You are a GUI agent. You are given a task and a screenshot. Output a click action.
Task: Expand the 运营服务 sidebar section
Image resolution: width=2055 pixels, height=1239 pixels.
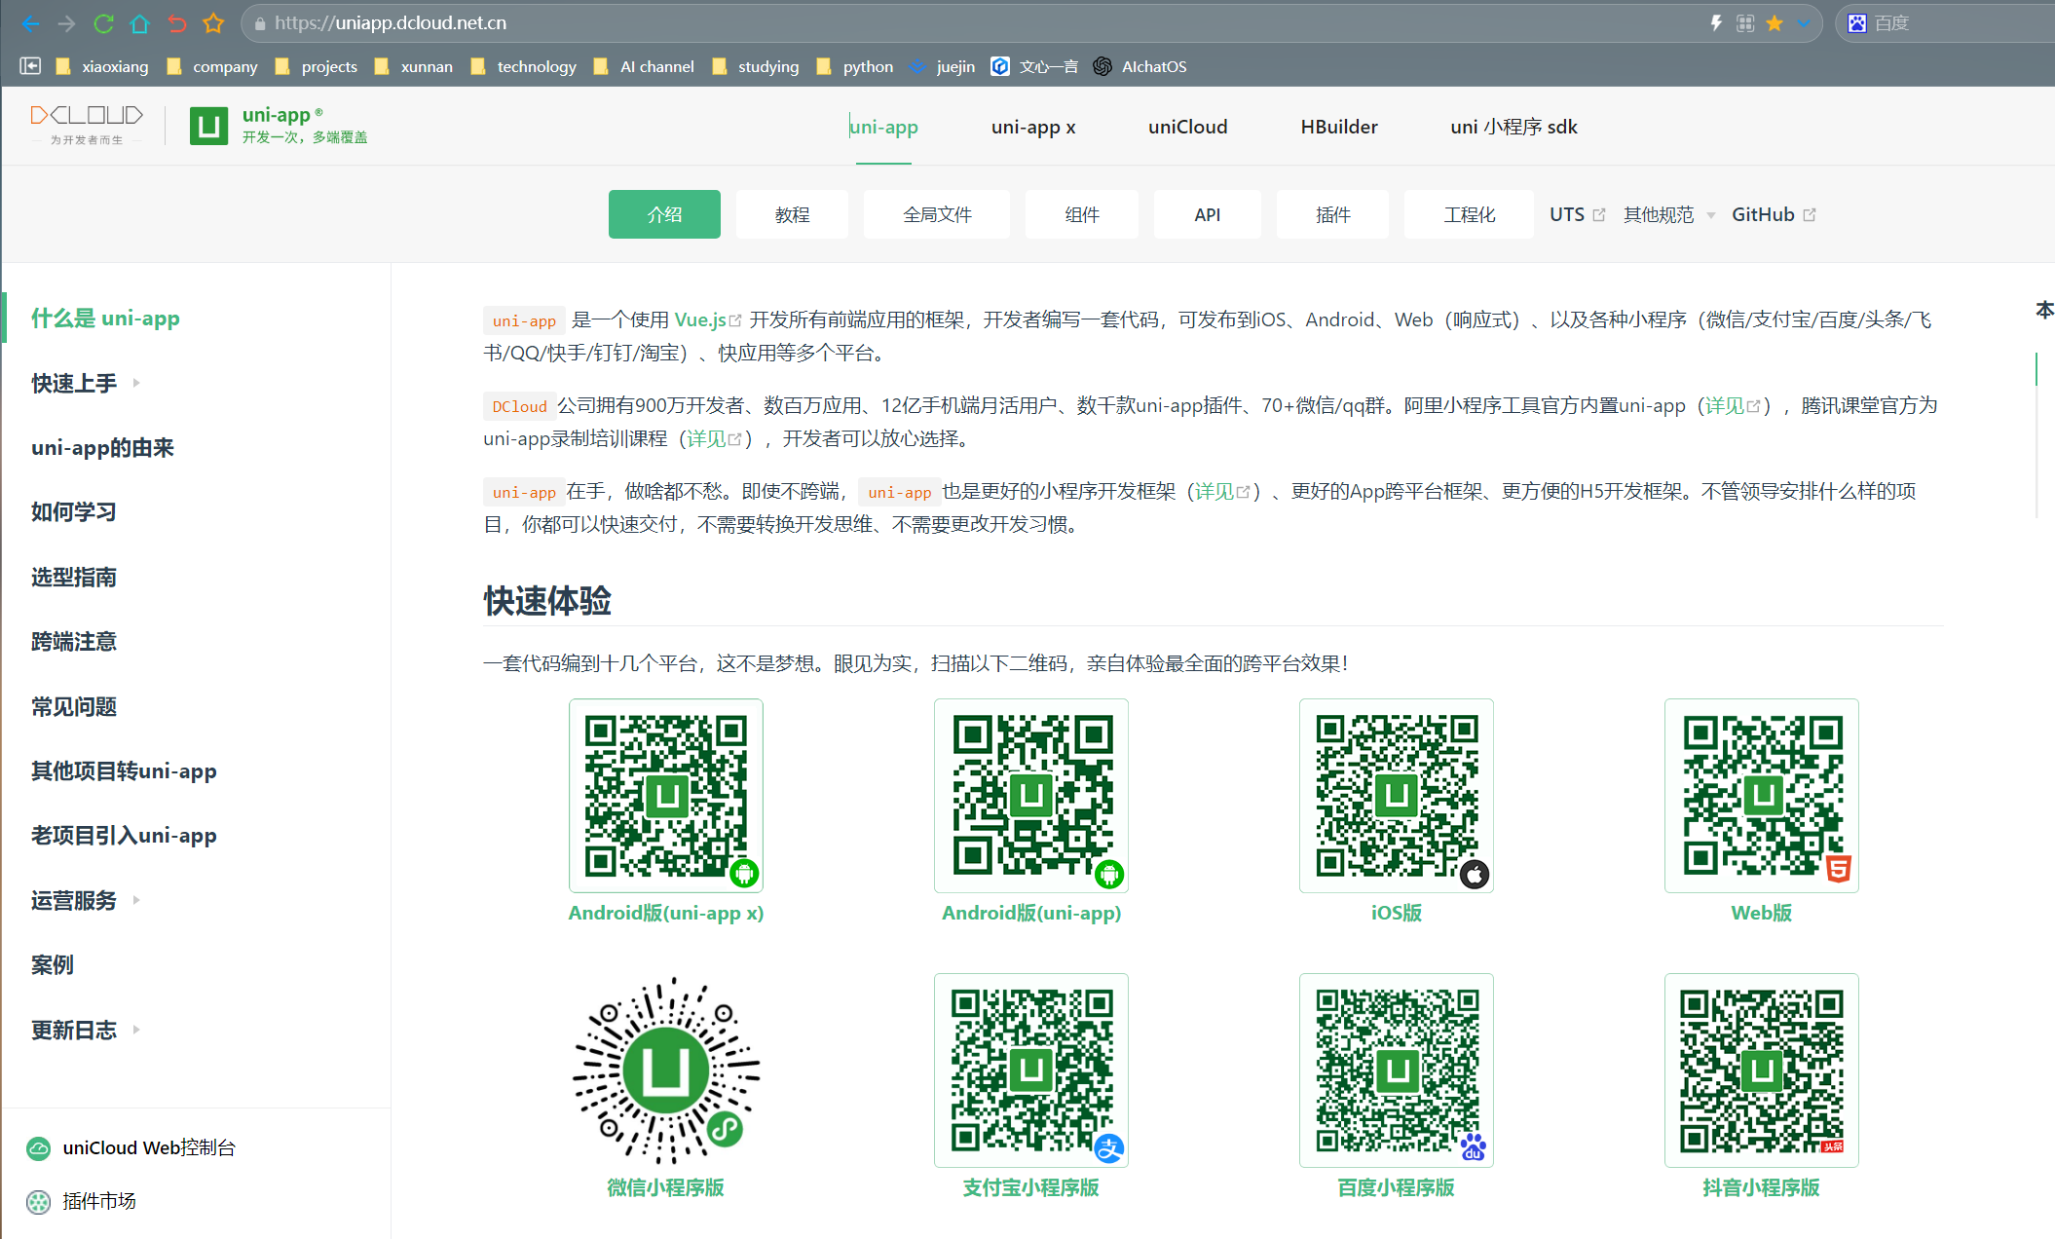86,900
